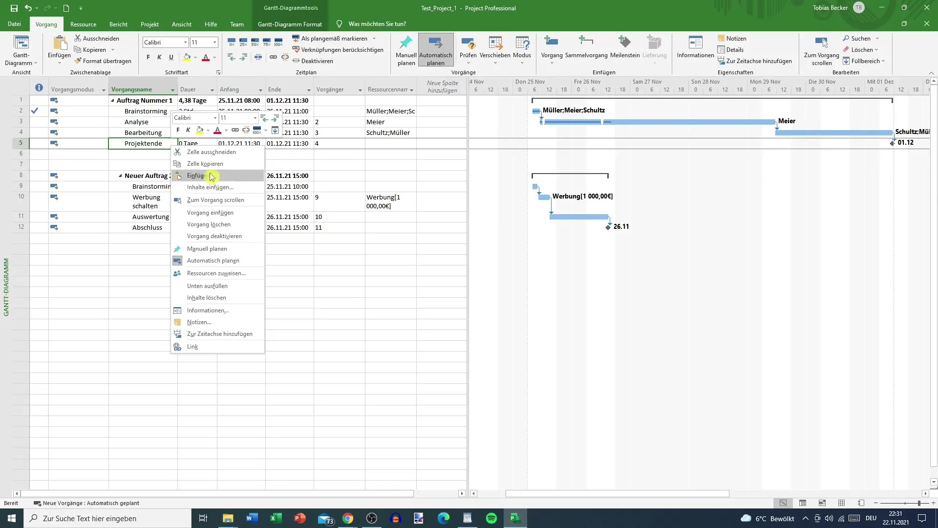Collapse the Neuer Auftrag summary task

pos(120,176)
